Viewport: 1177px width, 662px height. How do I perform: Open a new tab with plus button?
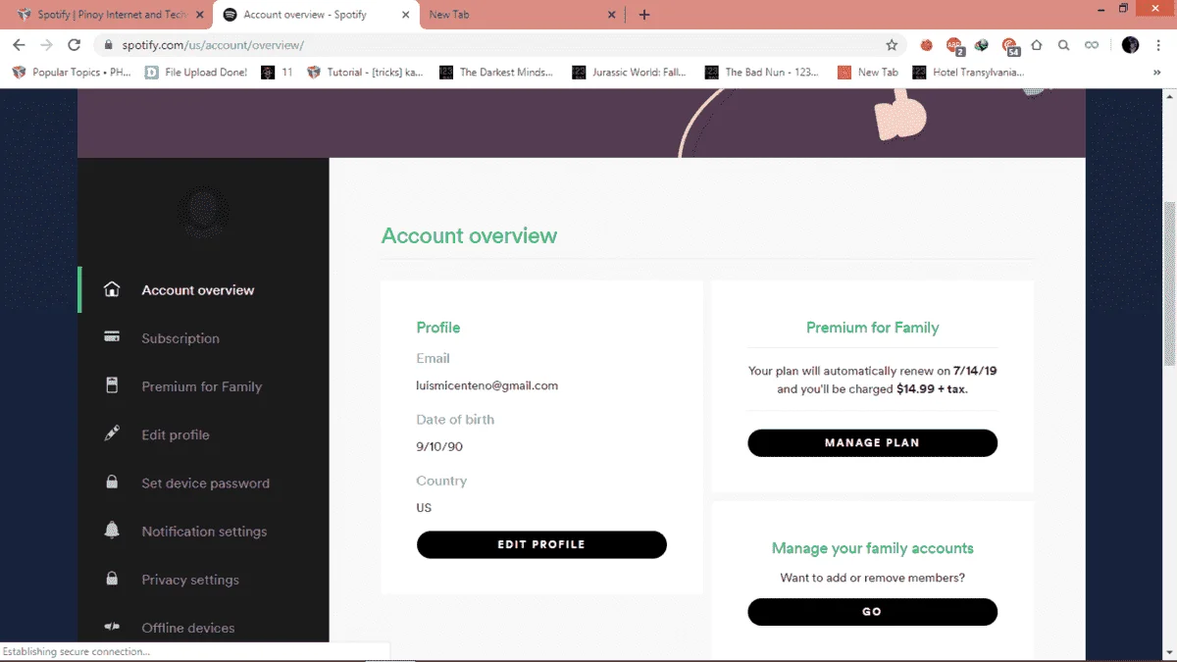click(x=644, y=15)
